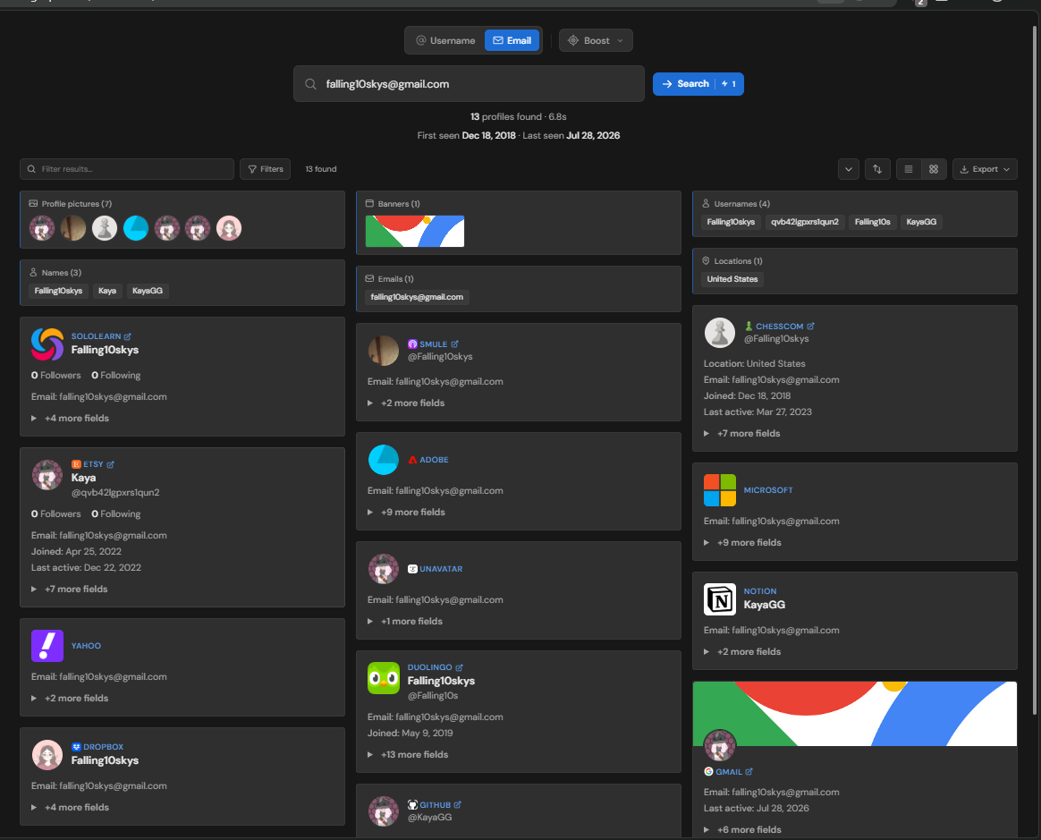1041x840 pixels.
Task: Expand +2 more fields under Yahoo
Action: (76, 698)
